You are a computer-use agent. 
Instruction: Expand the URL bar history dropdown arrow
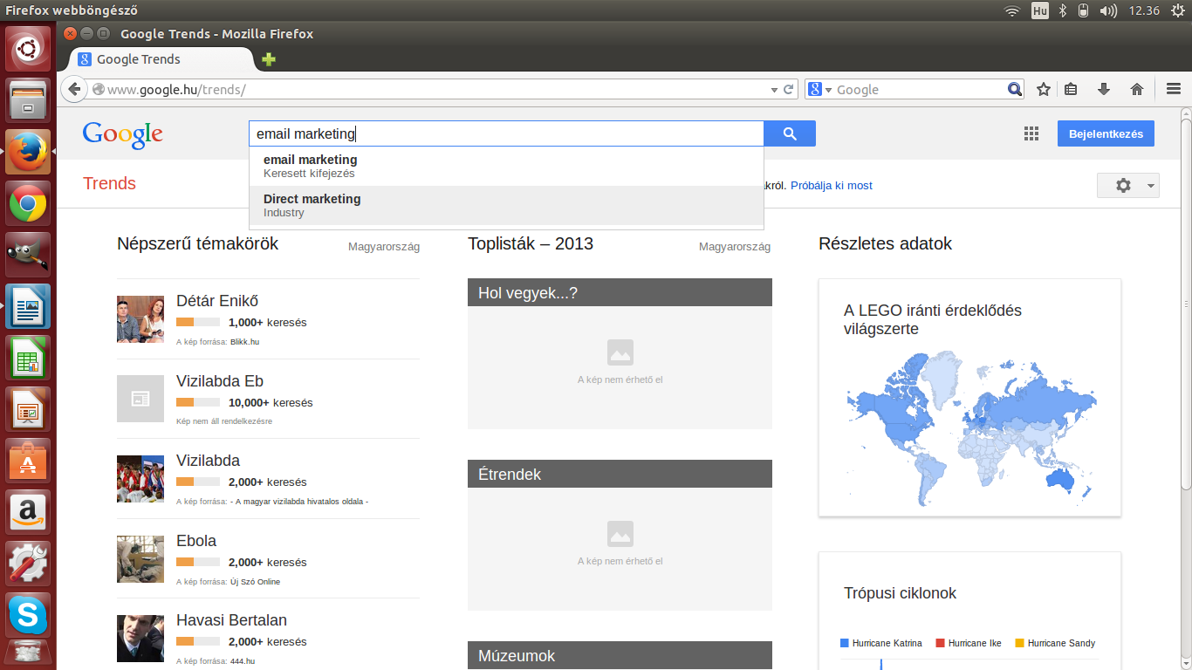pyautogui.click(x=774, y=90)
